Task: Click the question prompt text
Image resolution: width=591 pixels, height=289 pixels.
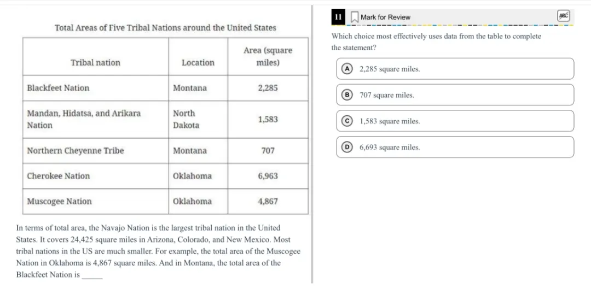Action: 436,42
